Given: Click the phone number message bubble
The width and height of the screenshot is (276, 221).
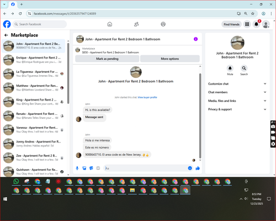Looking at the screenshot, I should (x=117, y=155).
